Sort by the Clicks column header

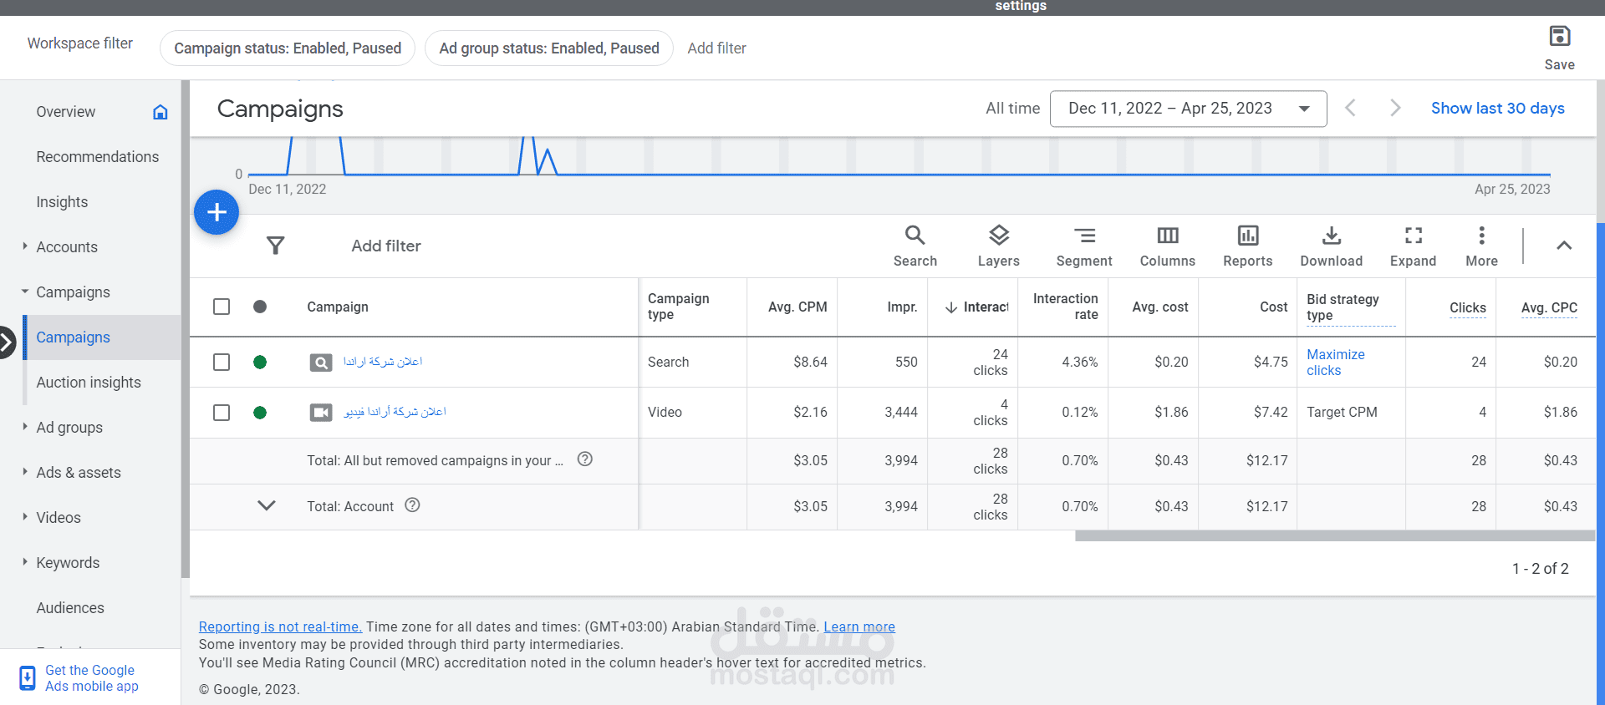pyautogui.click(x=1468, y=307)
